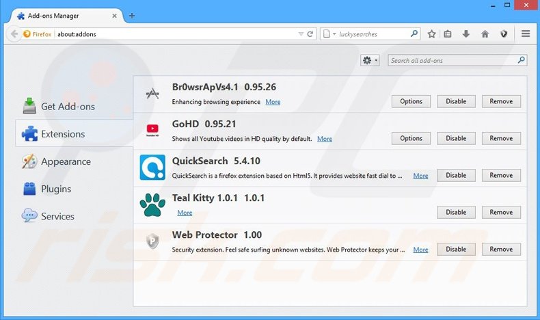This screenshot has width=540, height=320.
Task: Disable the QuickSearch extension
Action: [456, 175]
